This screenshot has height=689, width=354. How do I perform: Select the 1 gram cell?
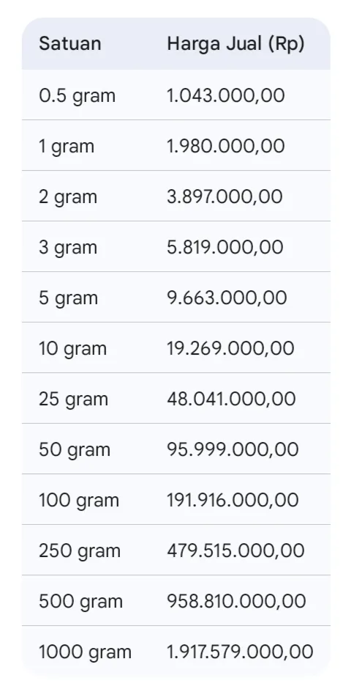tap(67, 147)
